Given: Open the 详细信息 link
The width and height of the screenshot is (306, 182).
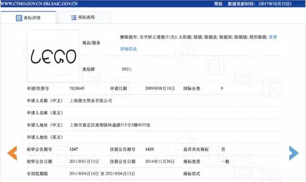Looking at the screenshot, I should click(x=129, y=49).
